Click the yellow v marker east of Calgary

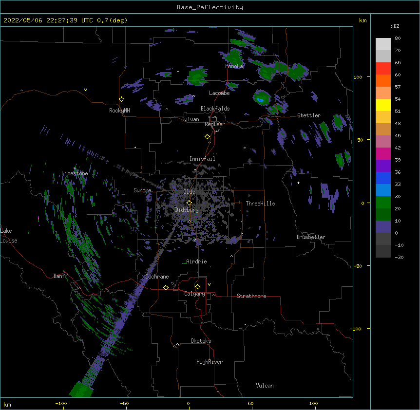(209, 284)
